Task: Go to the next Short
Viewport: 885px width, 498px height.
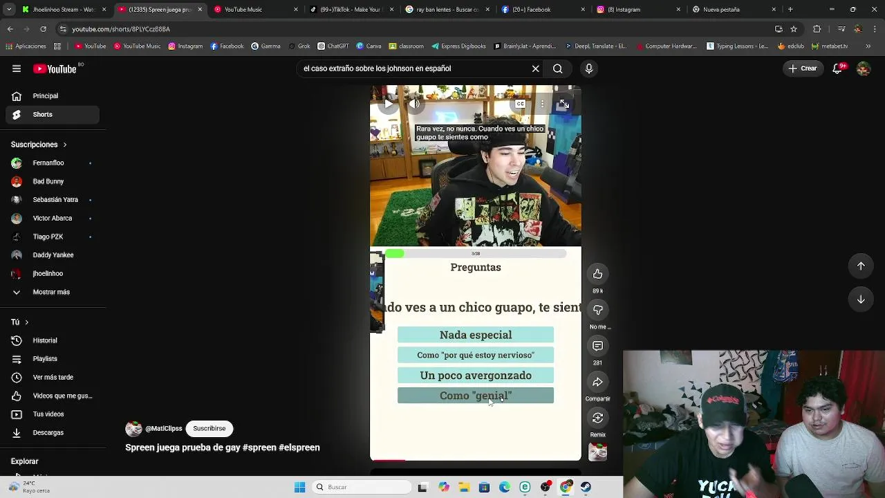Action: pyautogui.click(x=861, y=299)
